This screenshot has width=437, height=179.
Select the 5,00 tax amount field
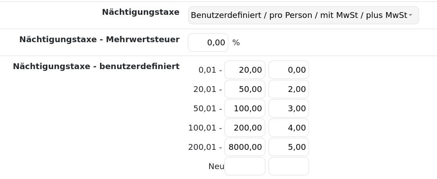pyautogui.click(x=289, y=147)
